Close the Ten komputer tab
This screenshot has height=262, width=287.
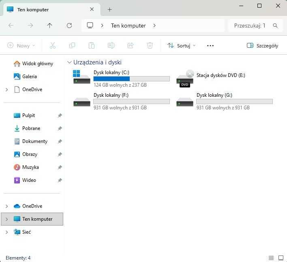[x=92, y=9]
